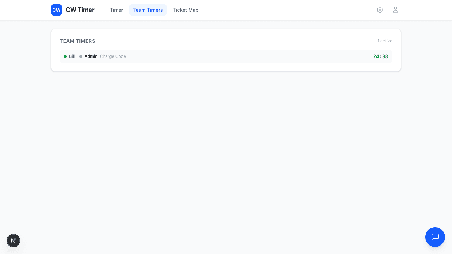Click the chat speech icon inside the blue circle
This screenshot has height=254, width=452.
435,237
